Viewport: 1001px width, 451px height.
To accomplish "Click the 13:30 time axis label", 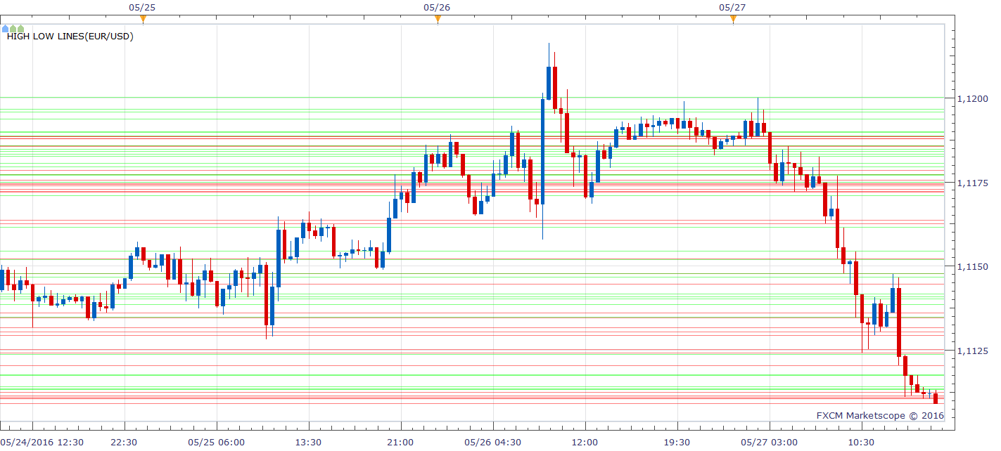I will tap(309, 442).
